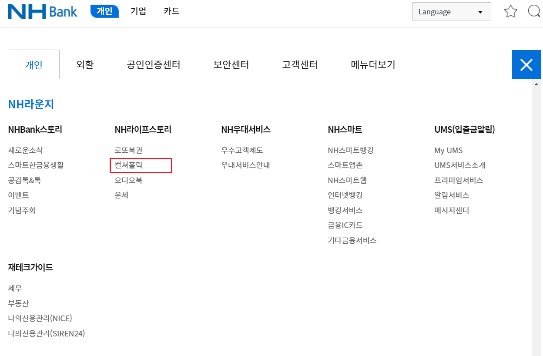Open 세무 link

15,288
